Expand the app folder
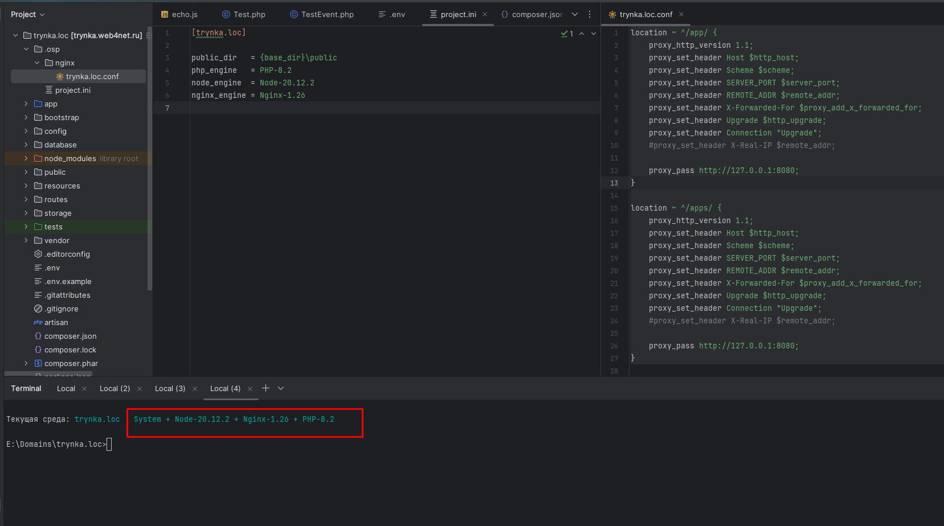The image size is (944, 526). click(x=26, y=104)
